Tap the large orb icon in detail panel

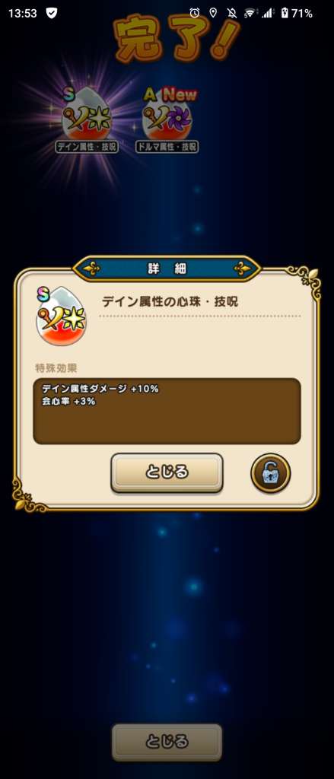point(61,316)
